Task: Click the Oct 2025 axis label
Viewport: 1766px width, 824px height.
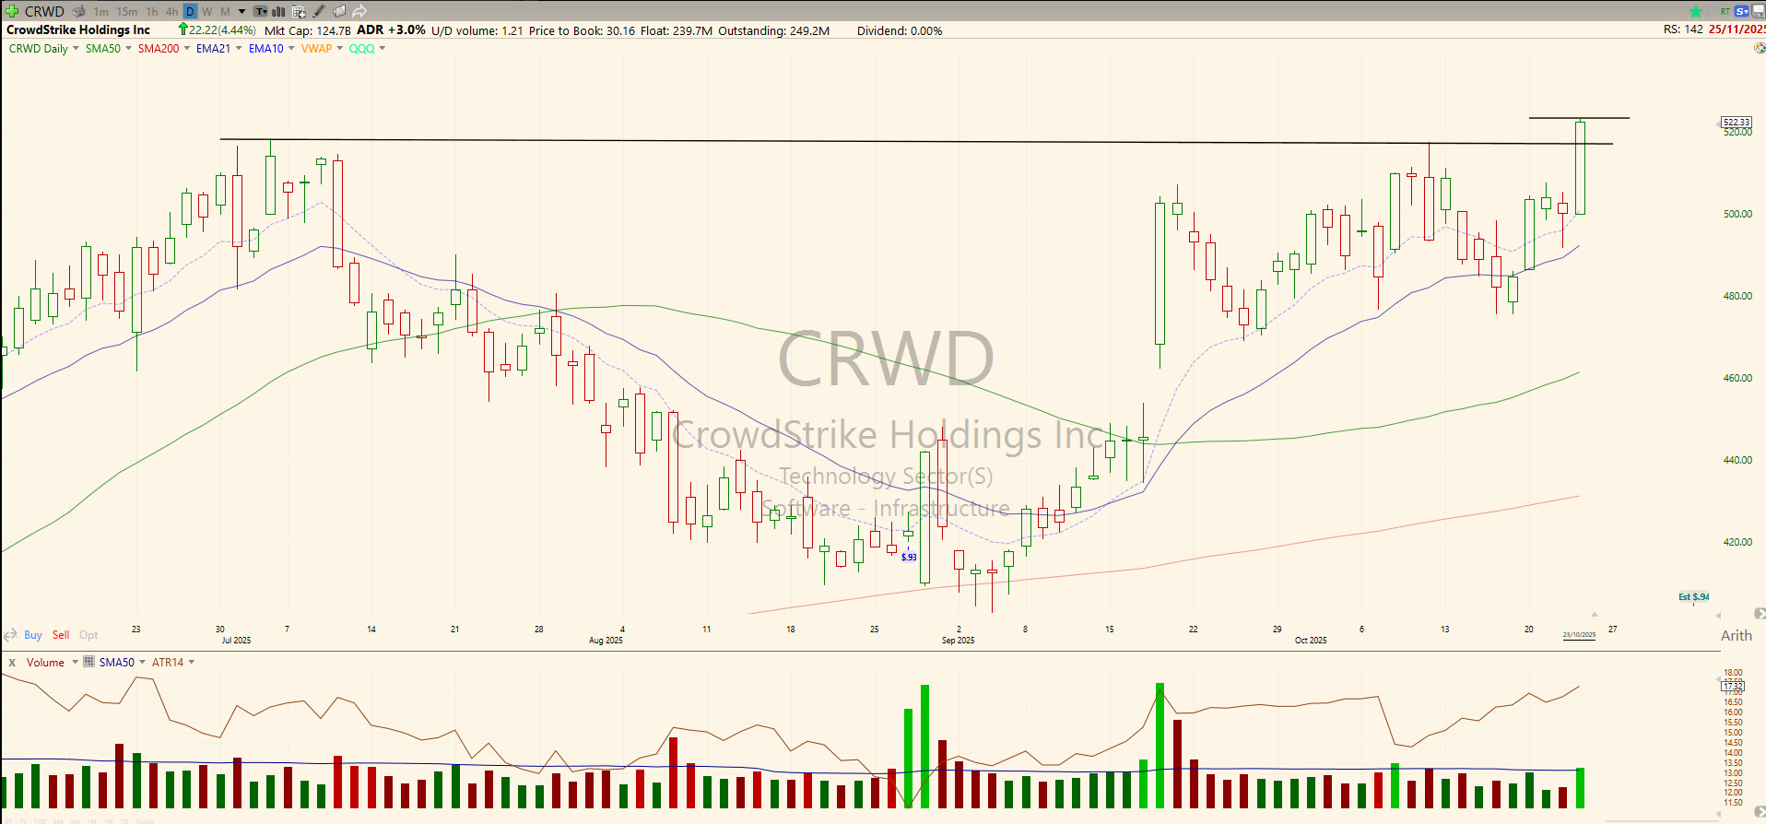Action: click(1311, 640)
